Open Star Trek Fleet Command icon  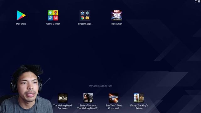click(114, 98)
